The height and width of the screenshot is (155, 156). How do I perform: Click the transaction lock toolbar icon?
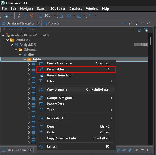click(x=61, y=16)
